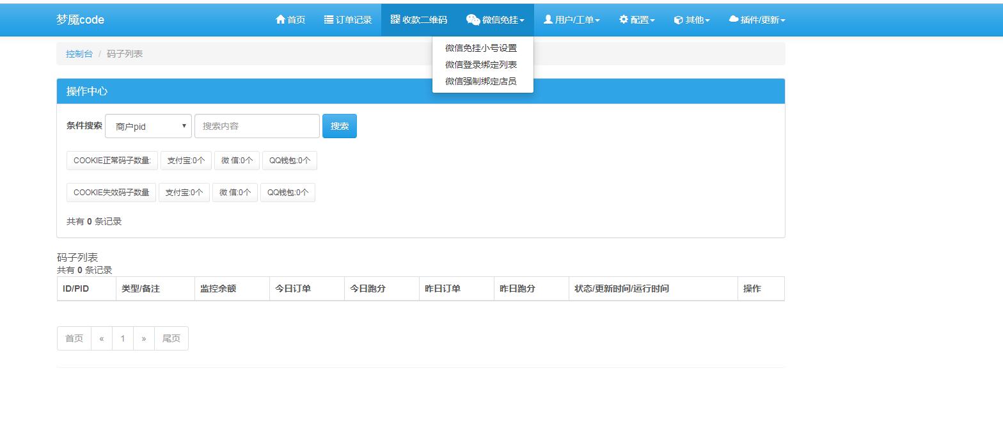Select 微信免挂小号设置 from the menu
1003x442 pixels.
point(481,48)
